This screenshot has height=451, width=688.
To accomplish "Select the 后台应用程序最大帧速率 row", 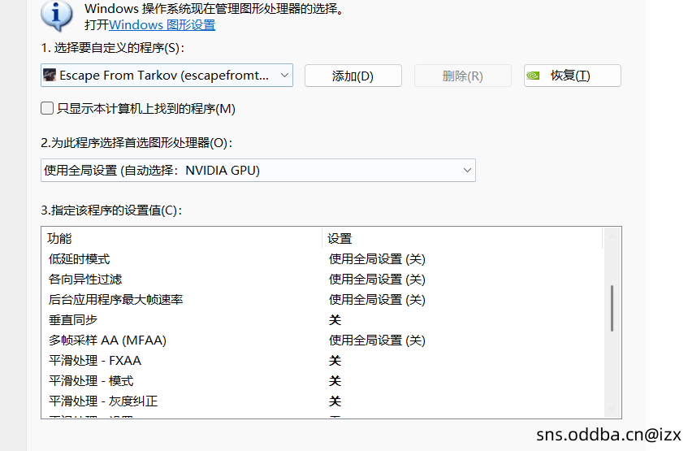I will pyautogui.click(x=322, y=300).
